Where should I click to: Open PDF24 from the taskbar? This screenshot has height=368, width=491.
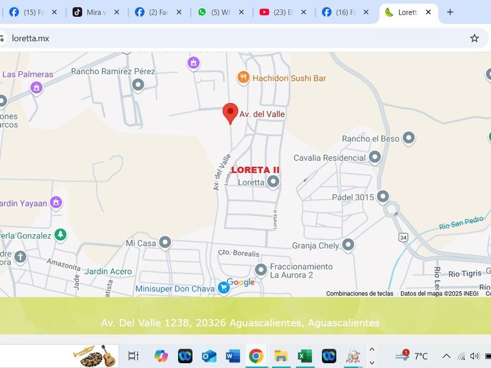pos(353,356)
